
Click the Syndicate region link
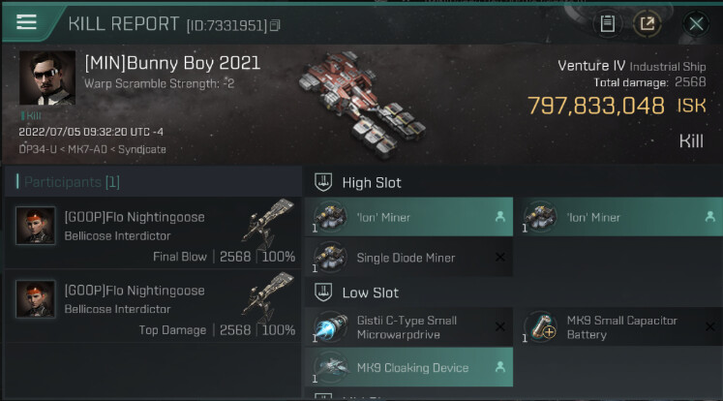pyautogui.click(x=141, y=149)
